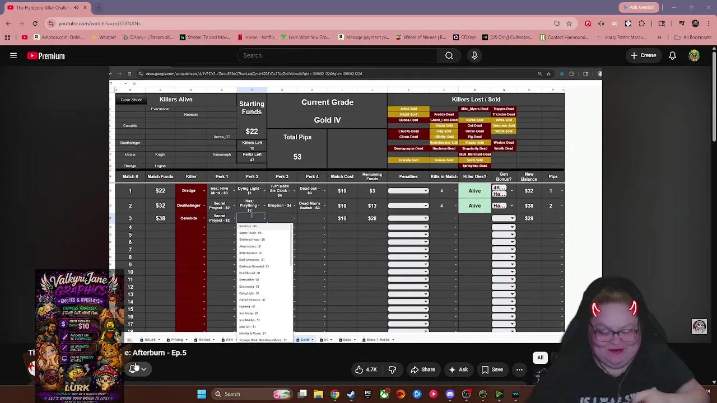
Task: Dislike the video with thumbs down
Action: coord(392,369)
